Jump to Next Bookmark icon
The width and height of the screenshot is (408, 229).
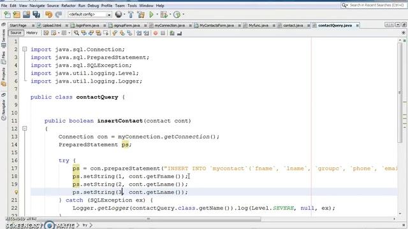(122, 33)
